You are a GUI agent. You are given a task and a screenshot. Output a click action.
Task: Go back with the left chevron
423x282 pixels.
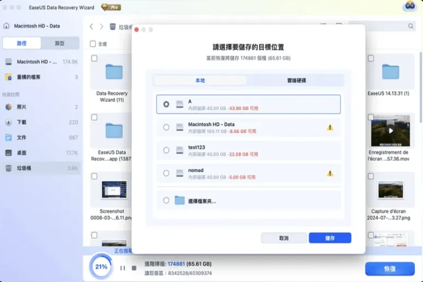click(91, 26)
